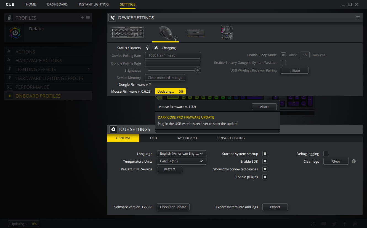Click Clear onboard storage button
The height and width of the screenshot is (228, 367).
coord(165,78)
